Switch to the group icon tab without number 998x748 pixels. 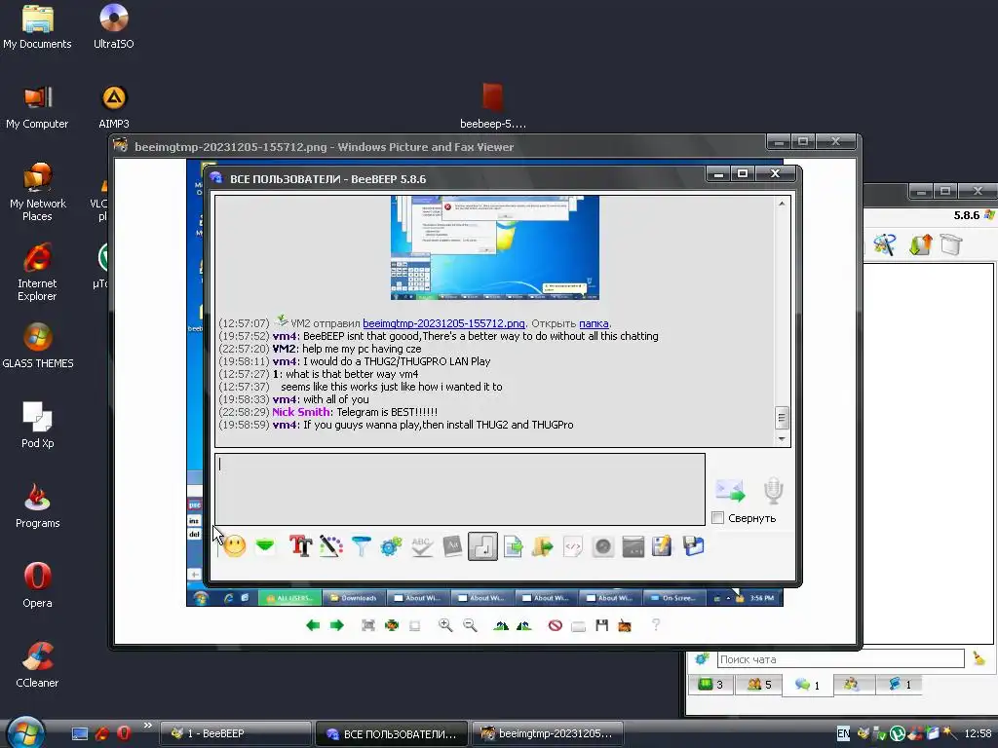[852, 685]
